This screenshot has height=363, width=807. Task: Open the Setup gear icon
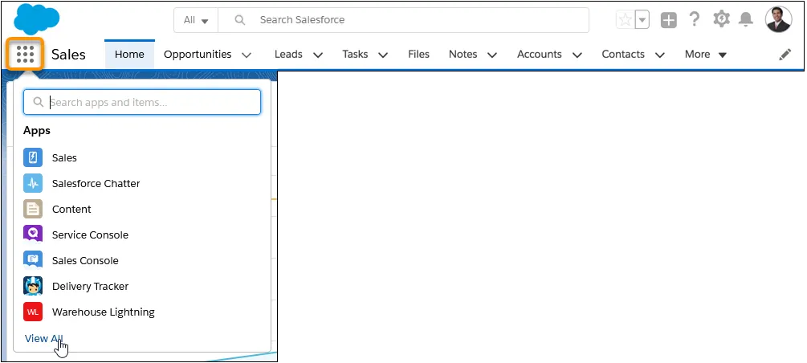click(721, 19)
